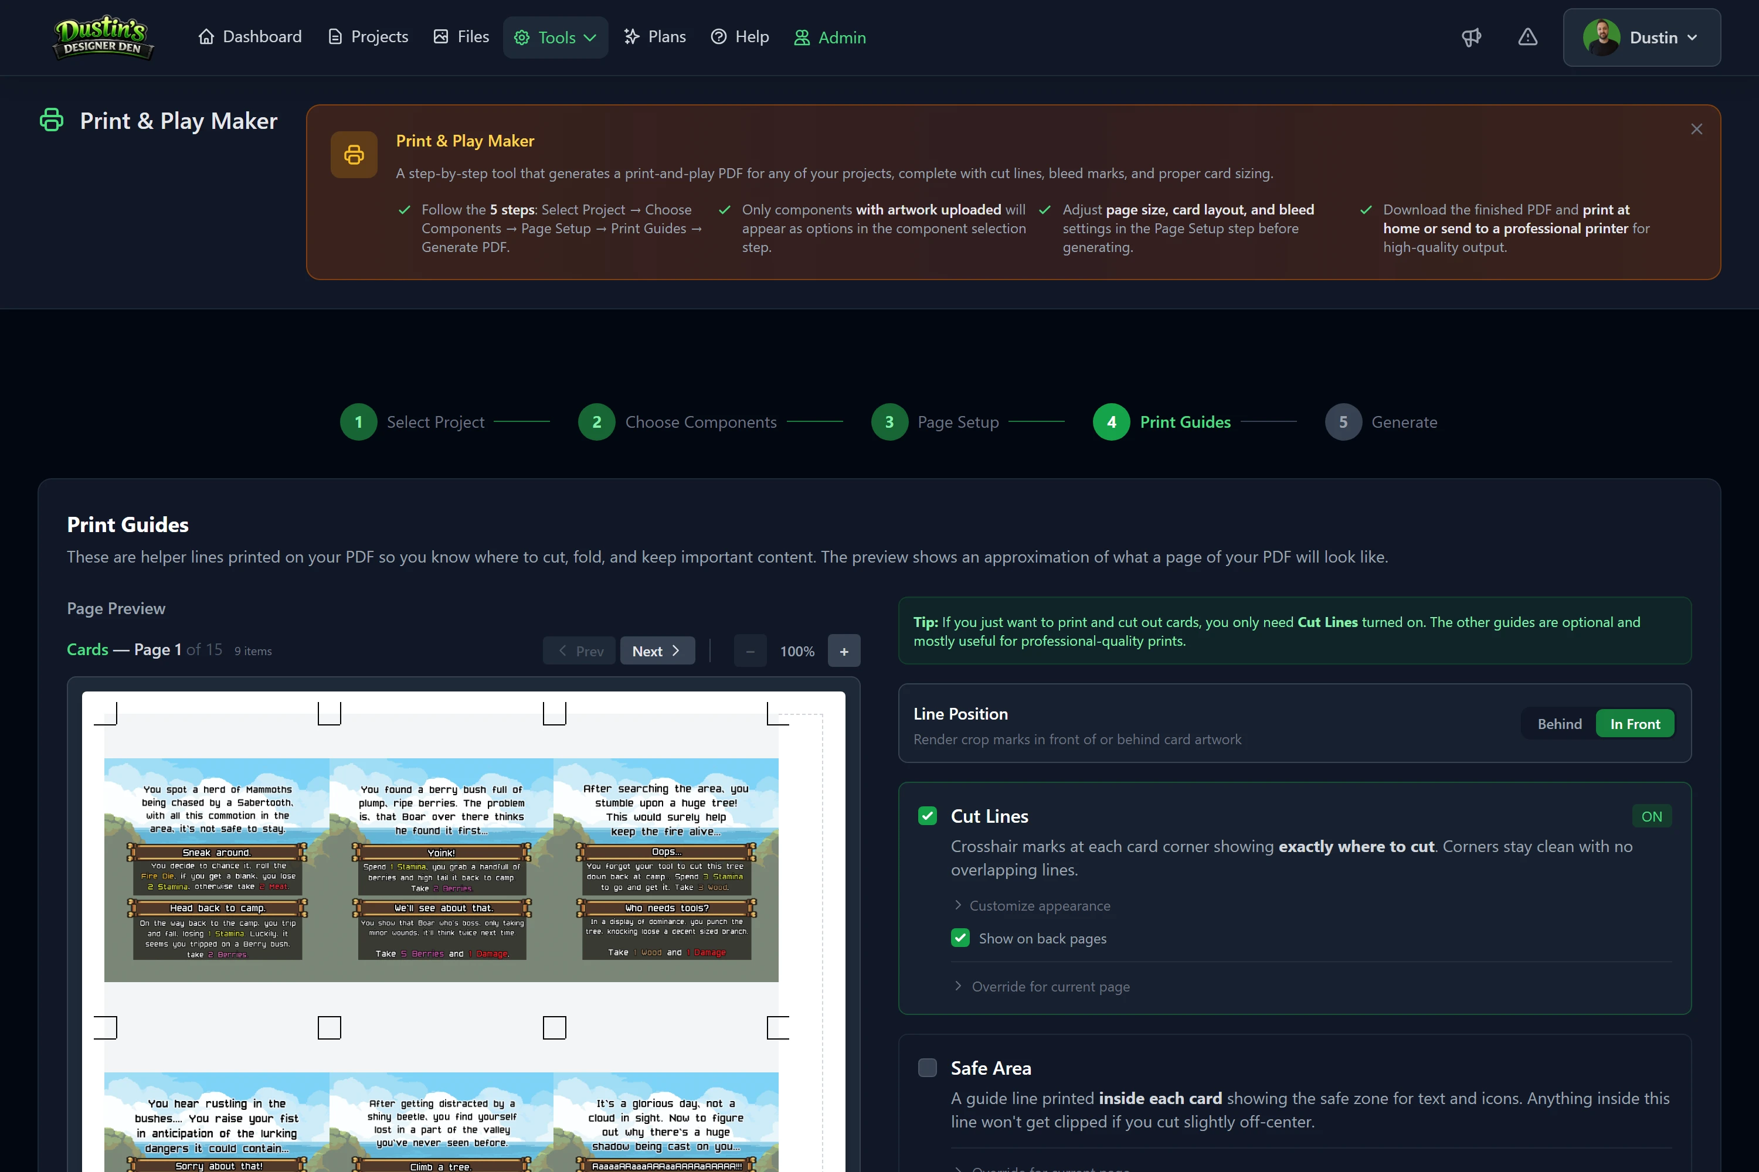Open the Tools dropdown menu
Screen dimensions: 1759x1172
[x=556, y=38]
